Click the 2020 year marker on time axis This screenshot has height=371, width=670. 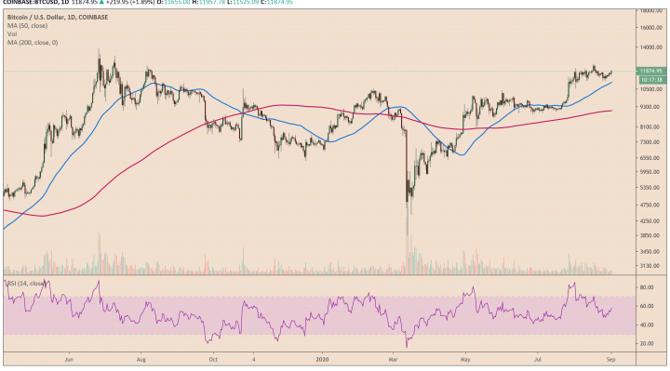pos(322,360)
